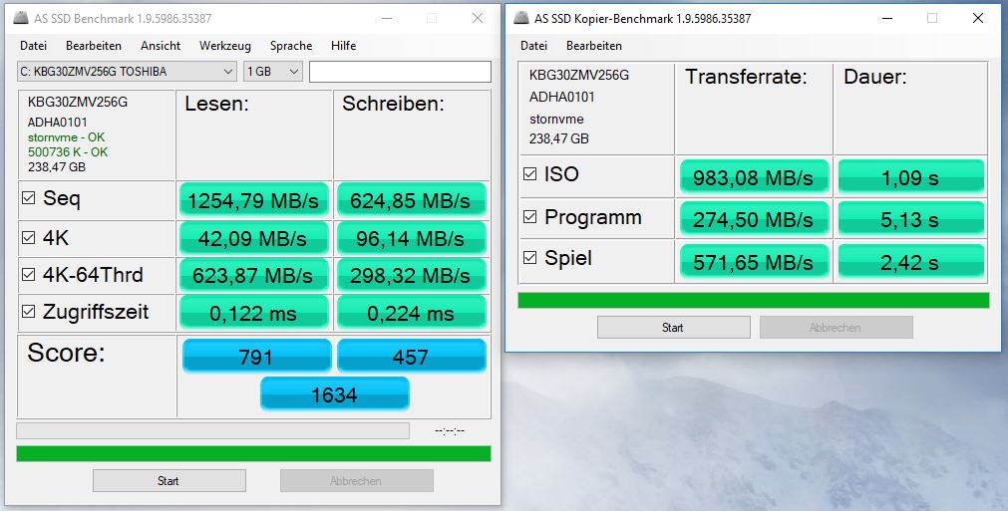
Task: Click the 'Transferrate:' column header
Action: point(746,77)
